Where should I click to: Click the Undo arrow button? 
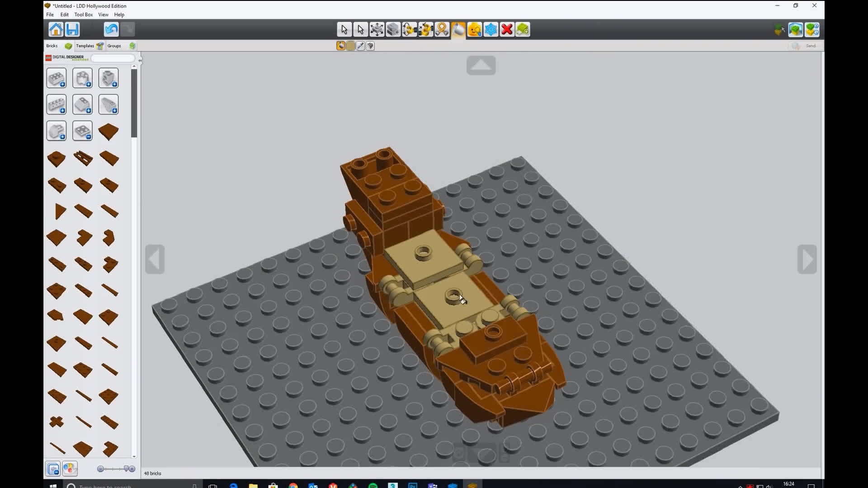coord(111,30)
